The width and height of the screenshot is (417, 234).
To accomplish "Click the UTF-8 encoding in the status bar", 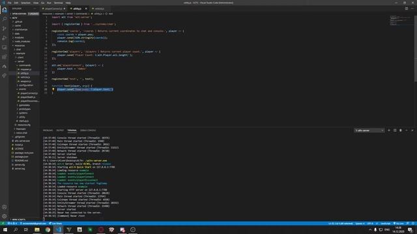I will [370, 224].
